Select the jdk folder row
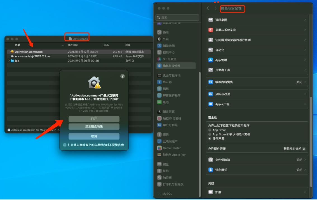The height and width of the screenshot is (200, 317). click(79, 61)
